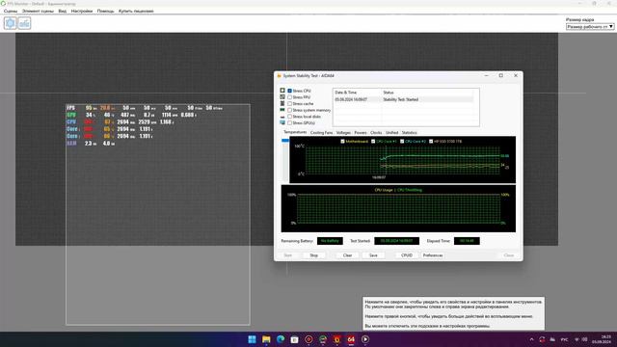Click the Remaining Battery No battery field

click(330, 241)
